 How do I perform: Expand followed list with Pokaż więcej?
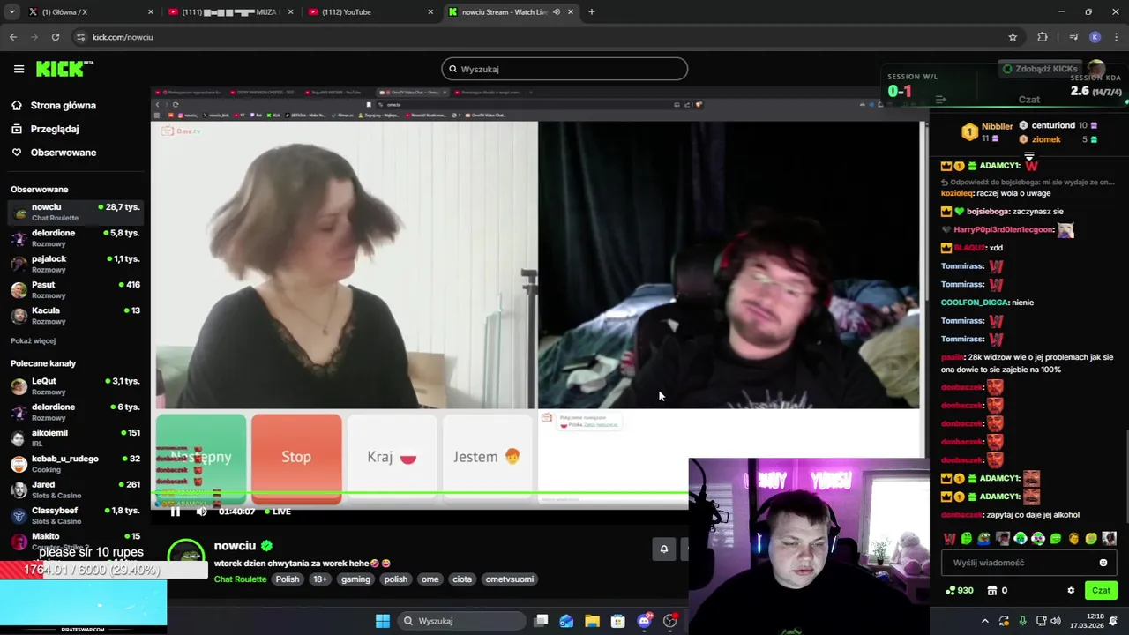coord(33,340)
